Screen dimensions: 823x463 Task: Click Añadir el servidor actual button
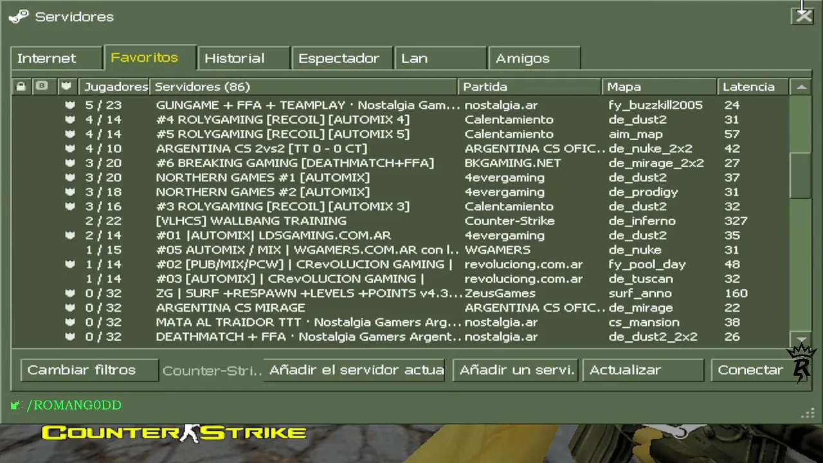(354, 370)
